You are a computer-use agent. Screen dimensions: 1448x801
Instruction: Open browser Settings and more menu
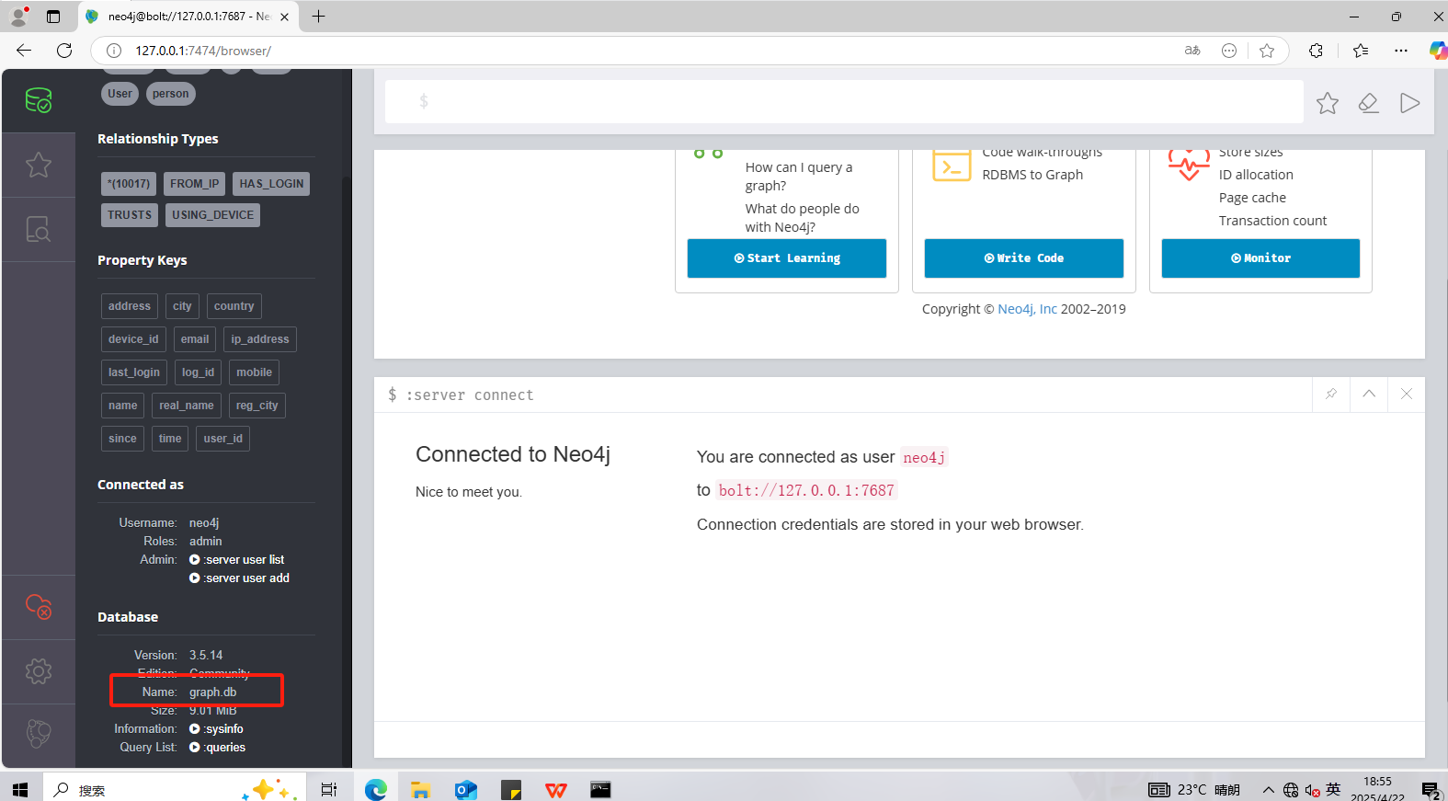[x=1401, y=51]
